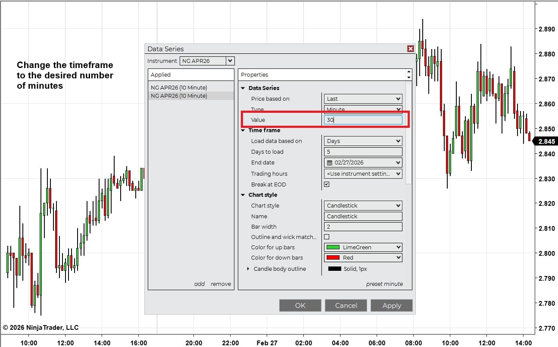
Task: Expand the Candle body outline section
Action: (x=248, y=268)
